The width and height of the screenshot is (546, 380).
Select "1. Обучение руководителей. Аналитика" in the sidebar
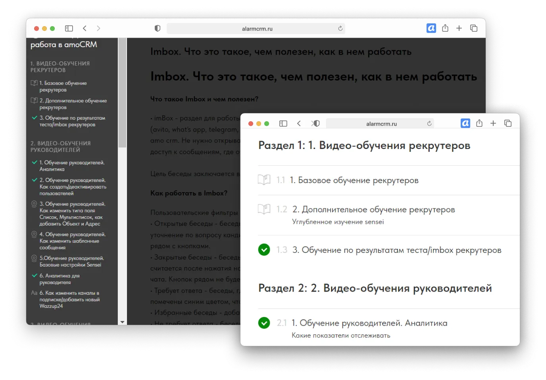pos(71,166)
